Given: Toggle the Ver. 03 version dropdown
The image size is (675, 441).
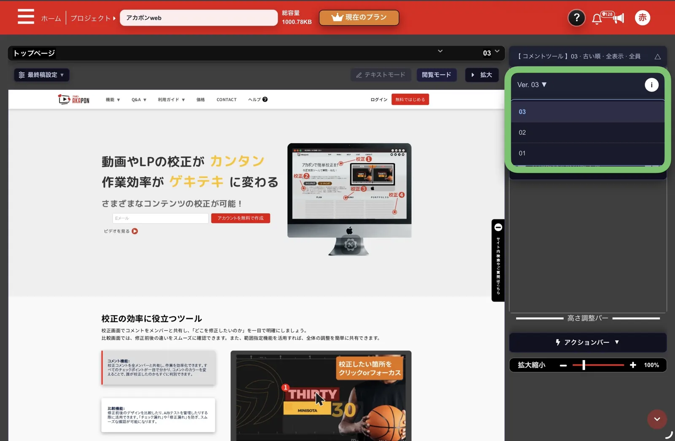Looking at the screenshot, I should coord(532,85).
